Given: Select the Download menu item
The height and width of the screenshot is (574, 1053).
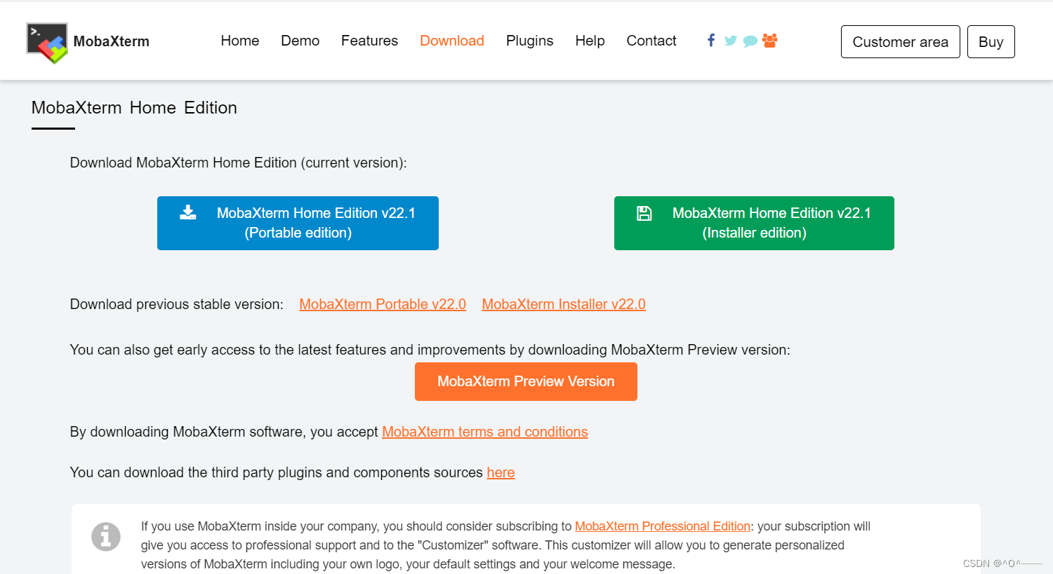Looking at the screenshot, I should [452, 41].
